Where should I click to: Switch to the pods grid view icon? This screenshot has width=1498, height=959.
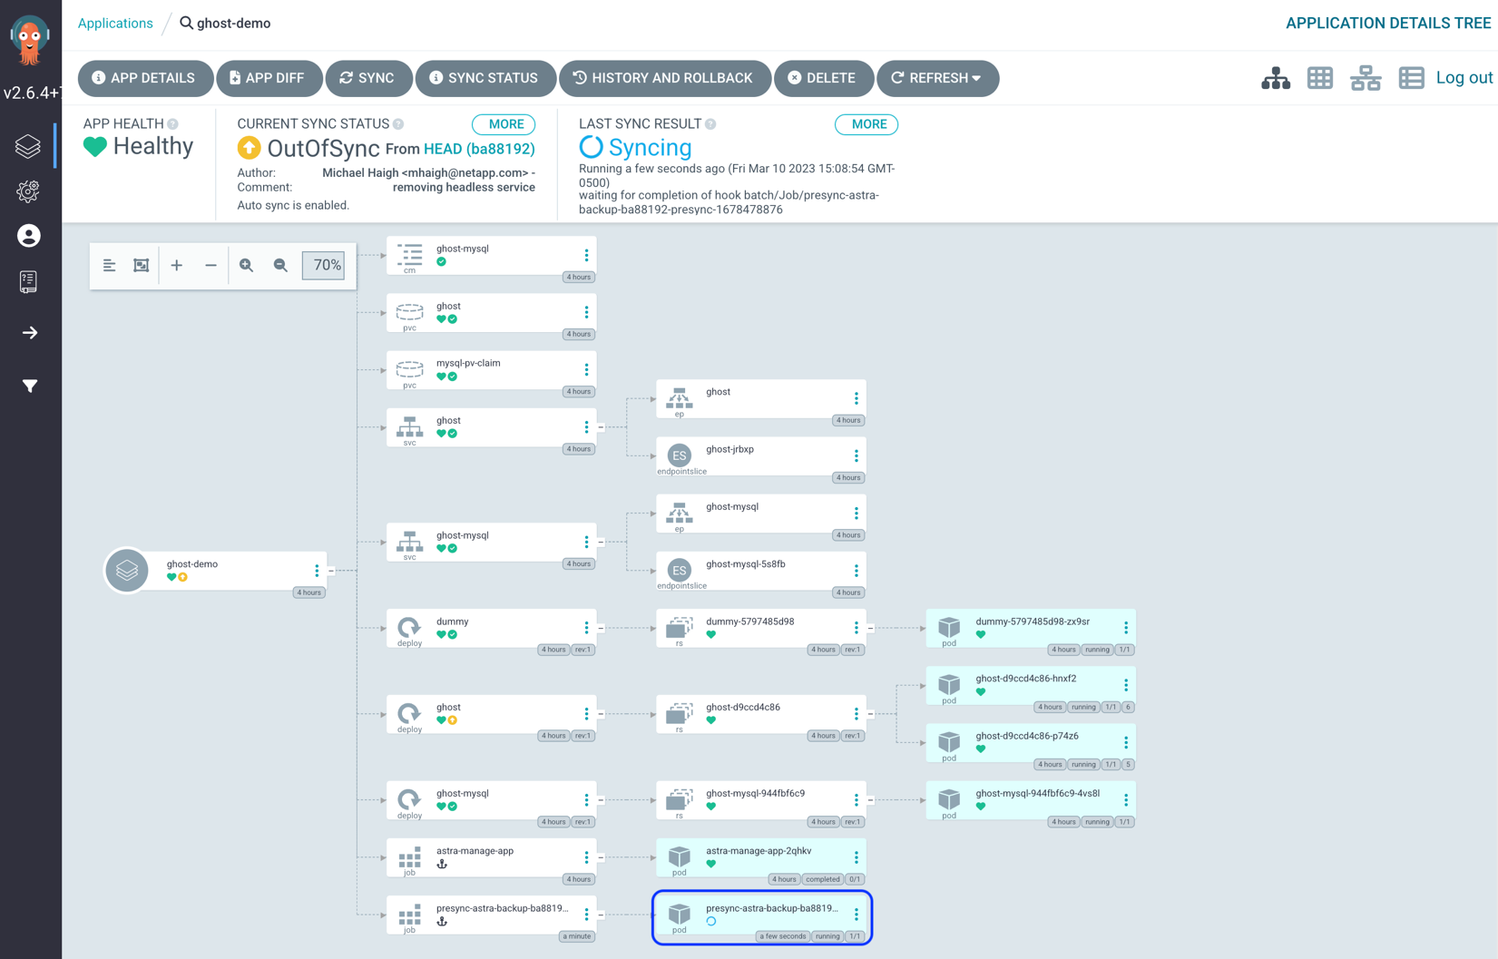(1320, 78)
